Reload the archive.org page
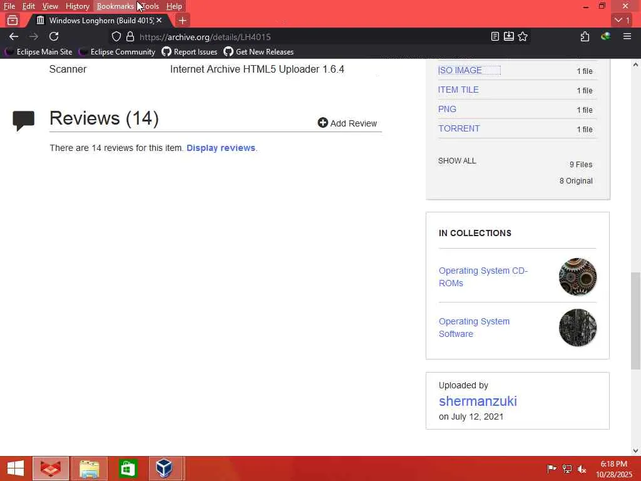This screenshot has width=641, height=481. point(54,37)
